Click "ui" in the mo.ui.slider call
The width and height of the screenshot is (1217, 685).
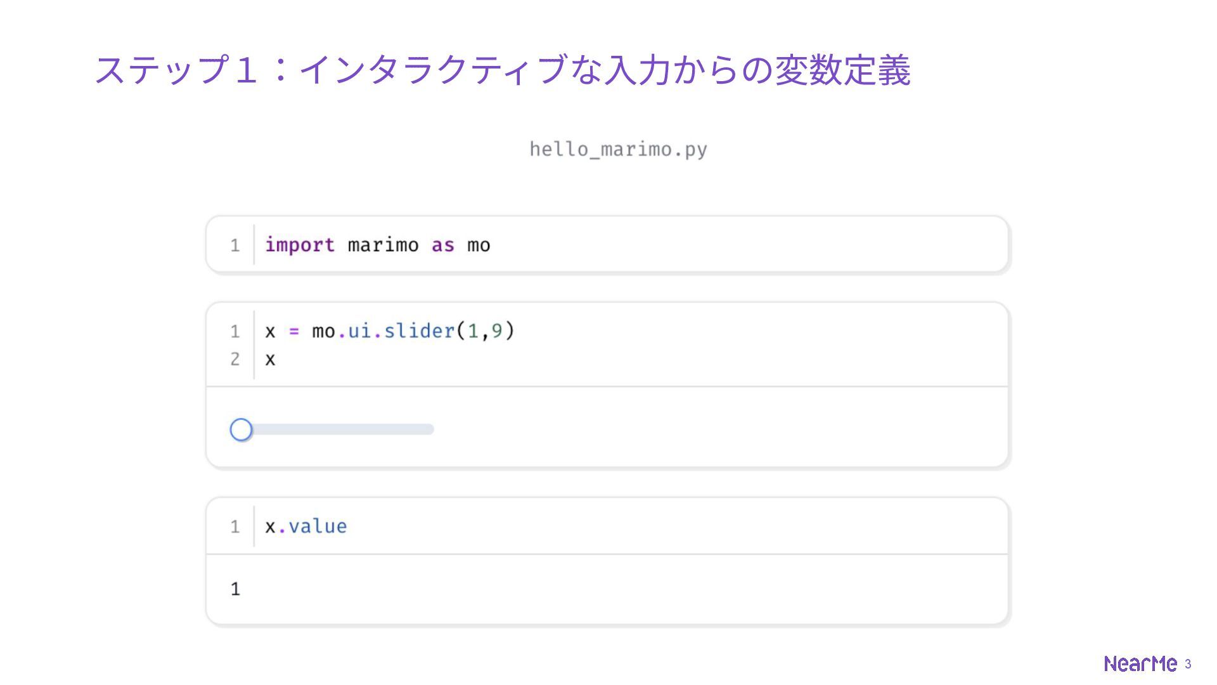[x=359, y=331]
